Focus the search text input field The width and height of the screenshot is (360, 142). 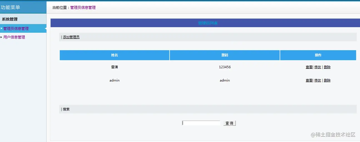pyautogui.click(x=201, y=123)
